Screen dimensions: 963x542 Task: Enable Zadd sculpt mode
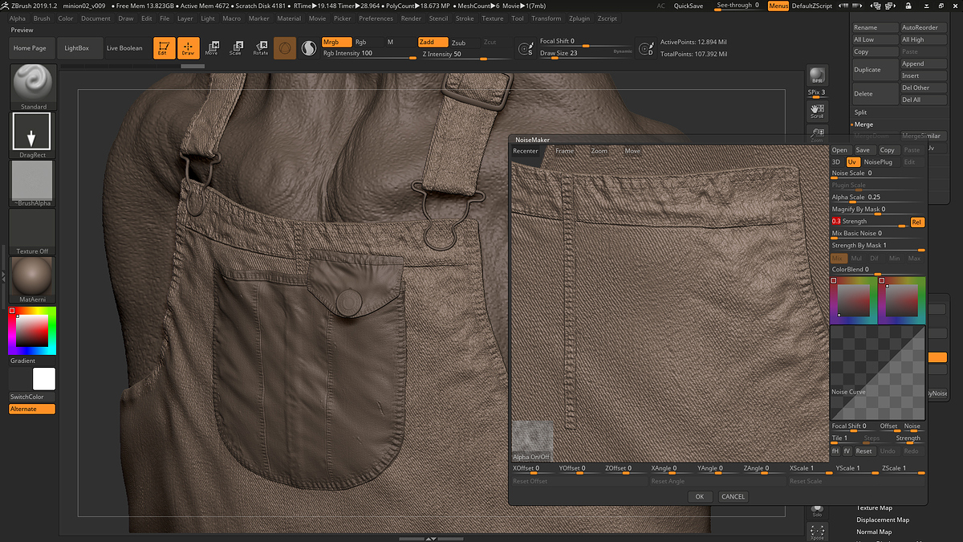click(433, 42)
